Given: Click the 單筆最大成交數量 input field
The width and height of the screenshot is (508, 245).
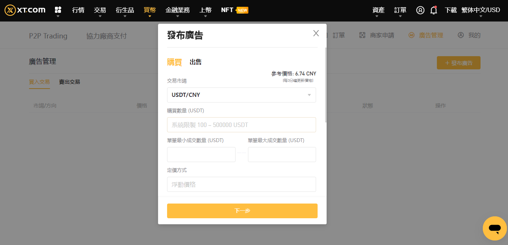Looking at the screenshot, I should click(x=282, y=155).
